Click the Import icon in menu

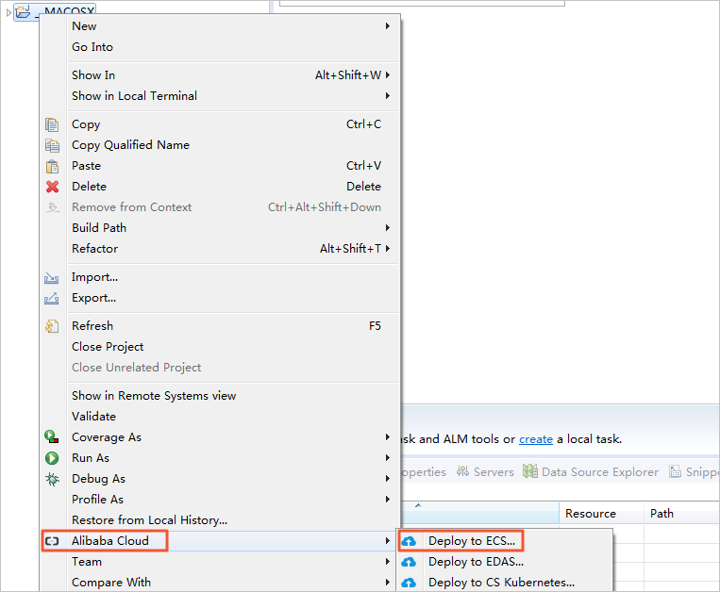pos(52,278)
